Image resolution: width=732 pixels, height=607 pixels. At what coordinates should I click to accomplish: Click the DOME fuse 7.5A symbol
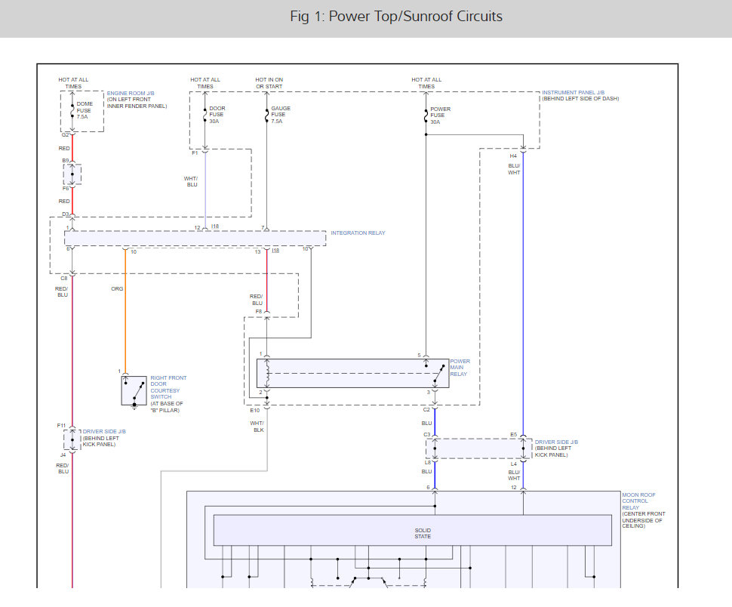coord(72,111)
